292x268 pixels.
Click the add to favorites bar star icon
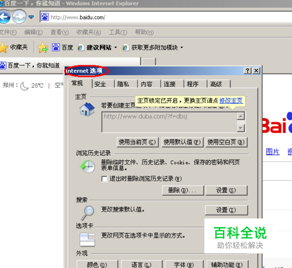[43, 48]
